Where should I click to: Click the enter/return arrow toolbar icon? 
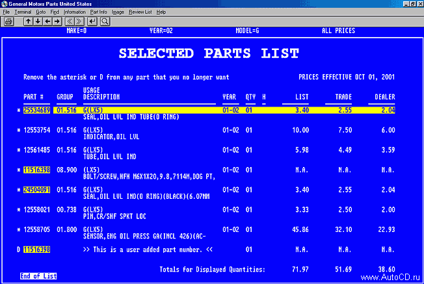pos(92,21)
